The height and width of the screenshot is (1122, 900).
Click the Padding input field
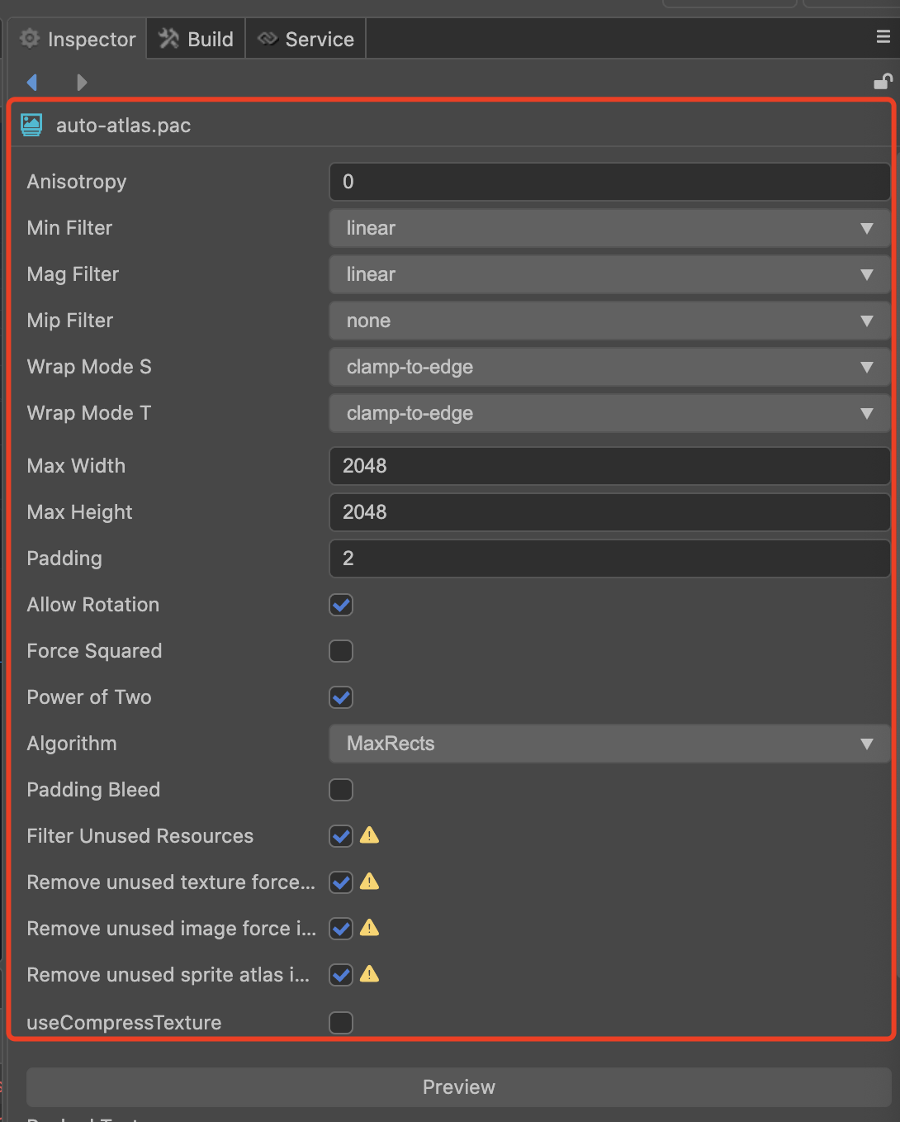pyautogui.click(x=609, y=559)
